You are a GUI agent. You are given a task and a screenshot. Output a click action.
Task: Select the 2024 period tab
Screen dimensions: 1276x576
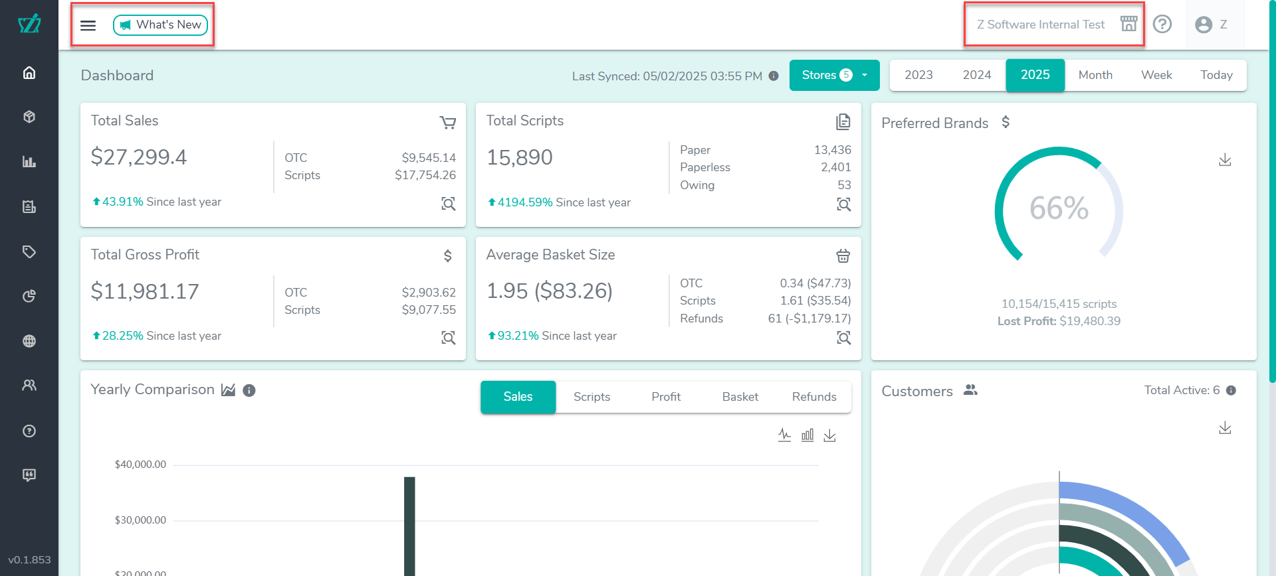977,75
